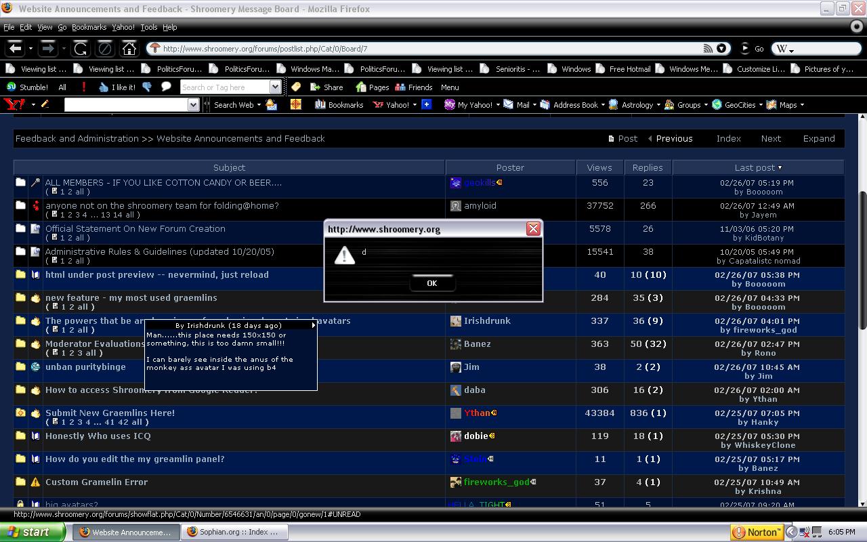Open StumbleUpon Pages
The image size is (867, 542).
tap(373, 87)
